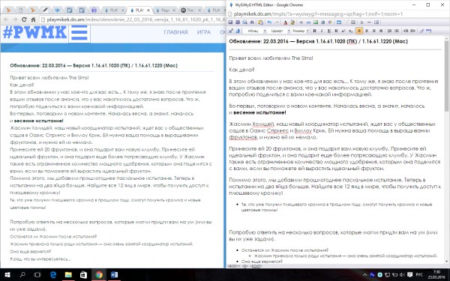The width and height of the screenshot is (450, 281).
Task: Click the paste clipboard icon in editor
Action: pyautogui.click(x=260, y=22)
